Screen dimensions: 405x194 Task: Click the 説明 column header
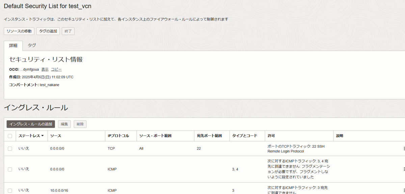click(x=340, y=136)
